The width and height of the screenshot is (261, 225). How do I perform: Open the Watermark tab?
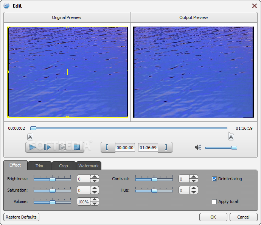(x=89, y=166)
